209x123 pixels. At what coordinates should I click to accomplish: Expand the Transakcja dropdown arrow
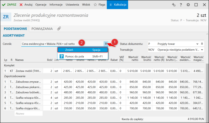tap(202, 50)
